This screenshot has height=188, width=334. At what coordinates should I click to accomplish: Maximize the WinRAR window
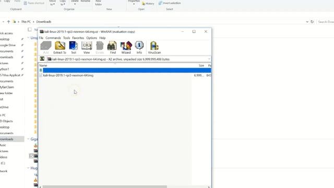[x=194, y=31]
